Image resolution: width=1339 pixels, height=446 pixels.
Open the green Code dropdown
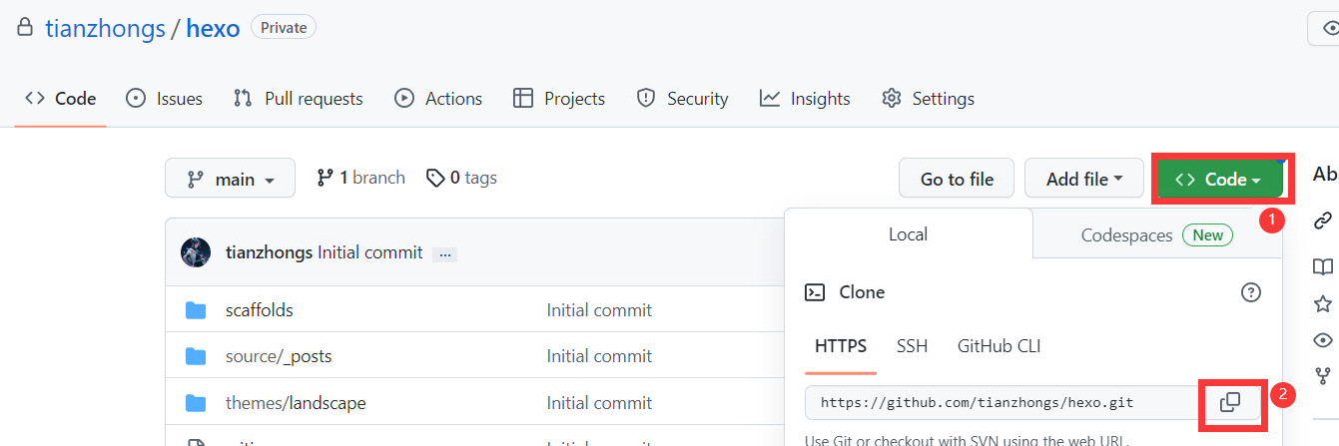pyautogui.click(x=1217, y=180)
